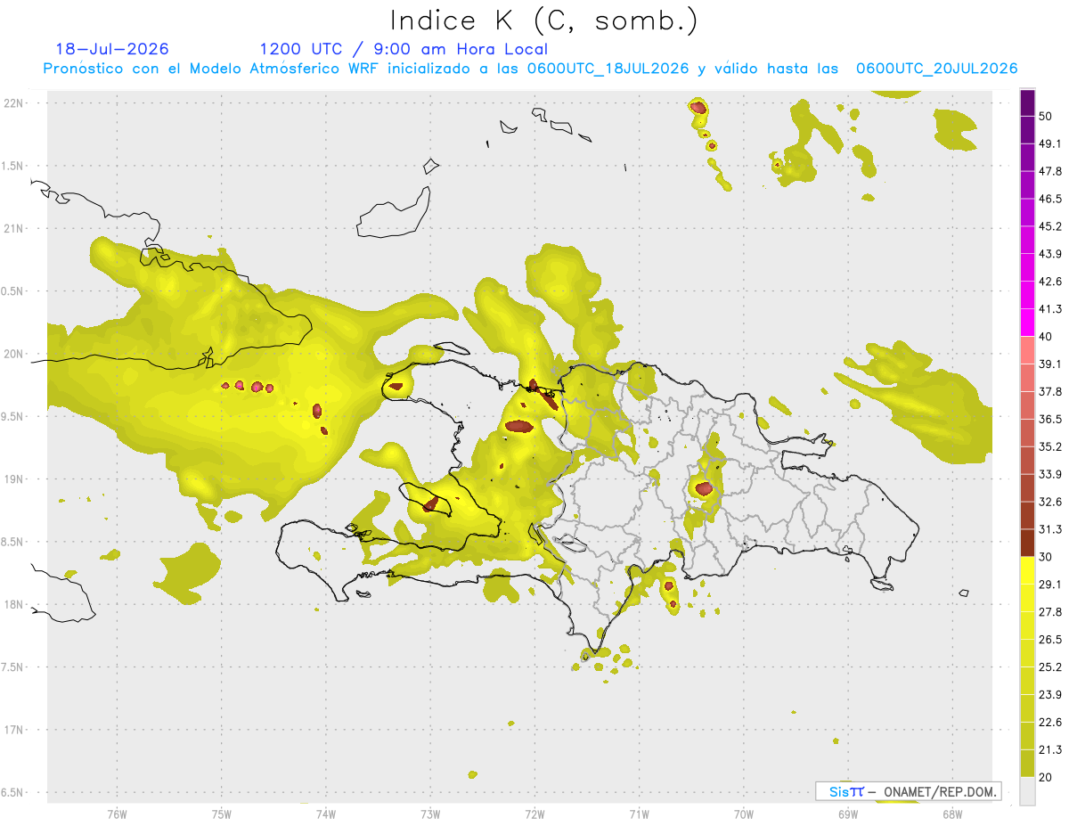Click the 22N latitude axis label
The height and width of the screenshot is (826, 1069).
[17, 103]
